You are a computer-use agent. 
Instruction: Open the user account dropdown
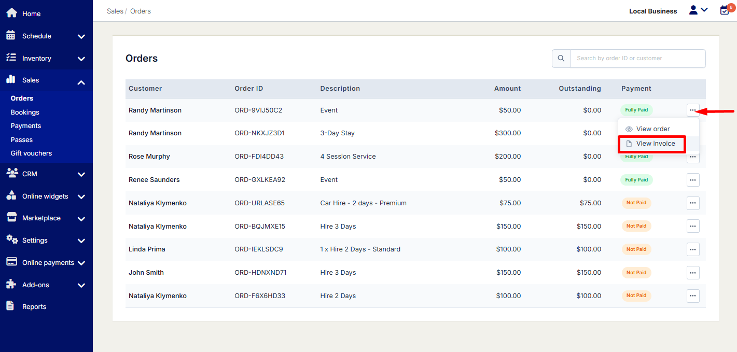point(698,10)
